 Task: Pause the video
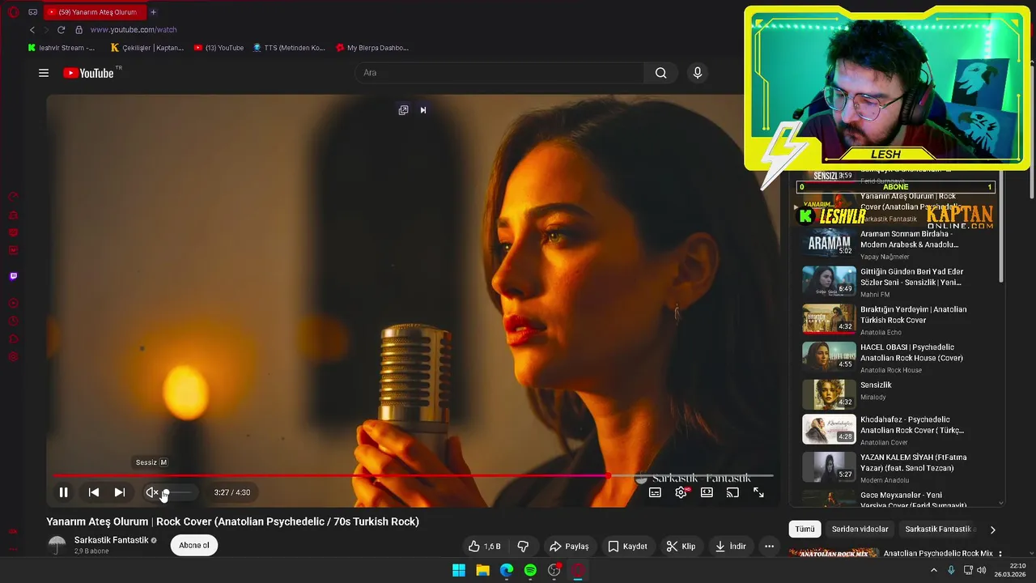pos(63,492)
